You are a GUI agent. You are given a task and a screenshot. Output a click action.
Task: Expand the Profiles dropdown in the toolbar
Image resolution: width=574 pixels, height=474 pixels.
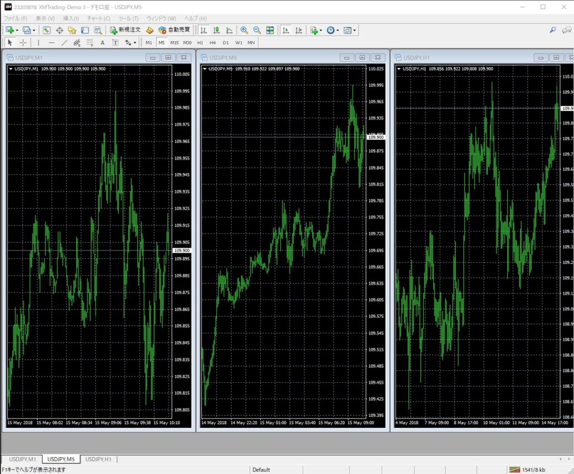pos(33,30)
